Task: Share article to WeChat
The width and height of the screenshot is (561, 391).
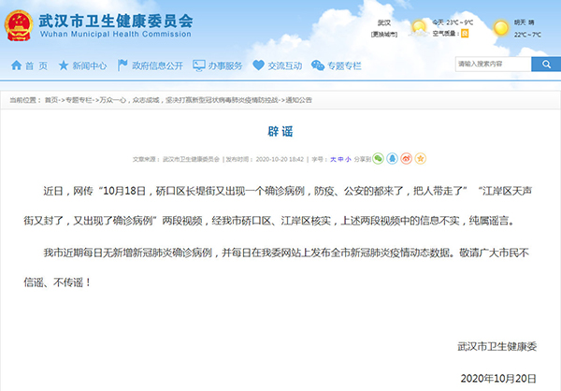Action: pyautogui.click(x=378, y=159)
